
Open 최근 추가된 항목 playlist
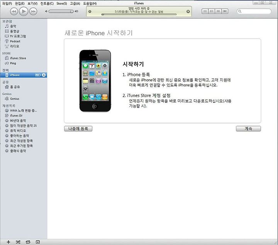(x=21, y=146)
